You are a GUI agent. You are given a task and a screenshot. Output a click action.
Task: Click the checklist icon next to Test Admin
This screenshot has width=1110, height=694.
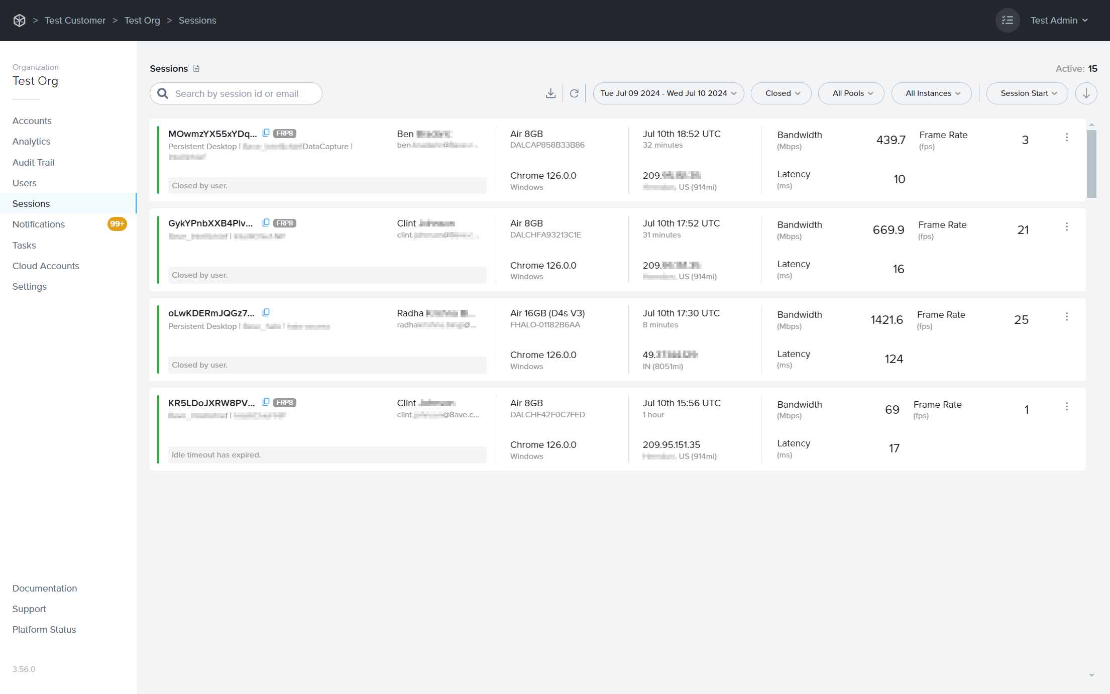click(x=1008, y=20)
